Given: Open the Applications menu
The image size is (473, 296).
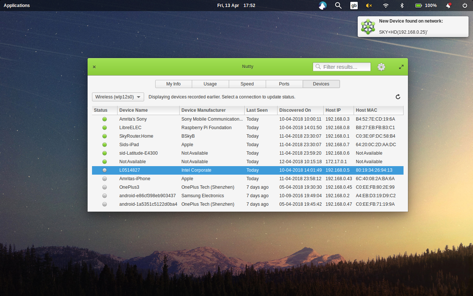Looking at the screenshot, I should (x=17, y=6).
